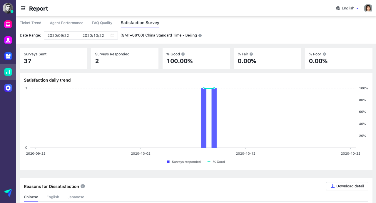Image resolution: width=376 pixels, height=203 pixels.
Task: Select the Japanese reasons tab
Action: pyautogui.click(x=76, y=197)
